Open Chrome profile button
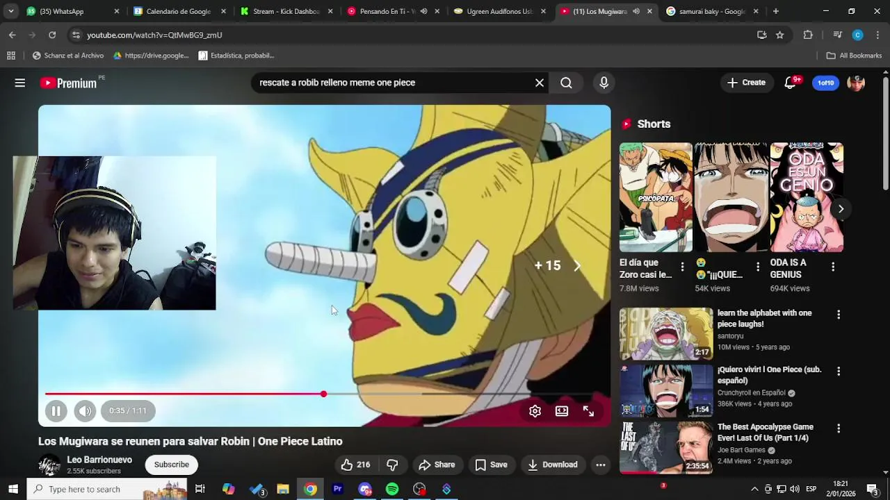This screenshot has width=890, height=500. 857,35
